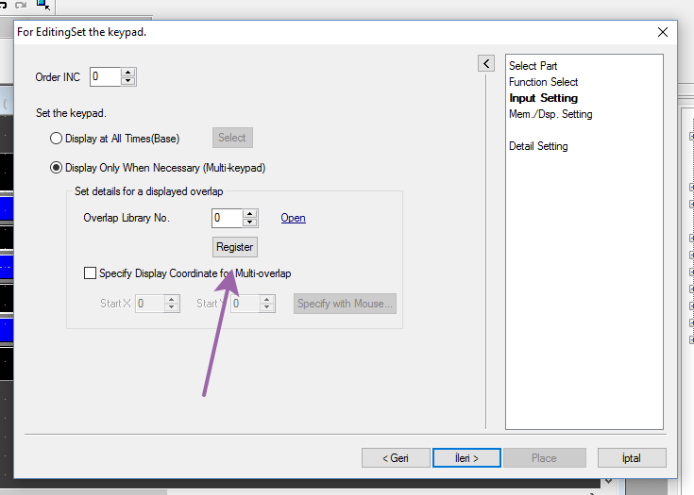Click the part selection cursor toolbar icon
This screenshot has width=694, height=495.
click(42, 5)
